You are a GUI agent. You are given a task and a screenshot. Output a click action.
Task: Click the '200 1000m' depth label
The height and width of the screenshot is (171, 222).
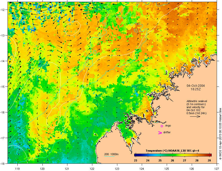(x=111, y=154)
